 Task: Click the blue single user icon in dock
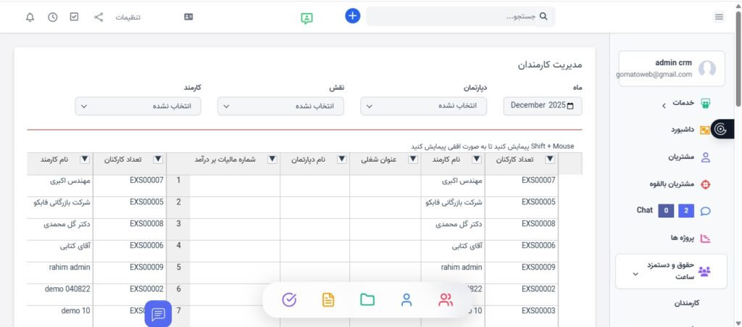click(x=407, y=299)
